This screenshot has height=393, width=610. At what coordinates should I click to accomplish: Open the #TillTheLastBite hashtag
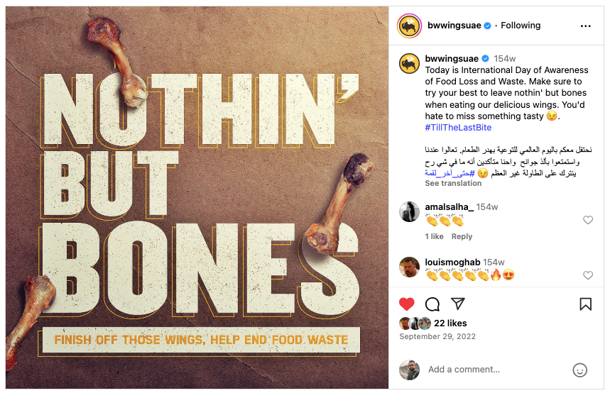458,128
